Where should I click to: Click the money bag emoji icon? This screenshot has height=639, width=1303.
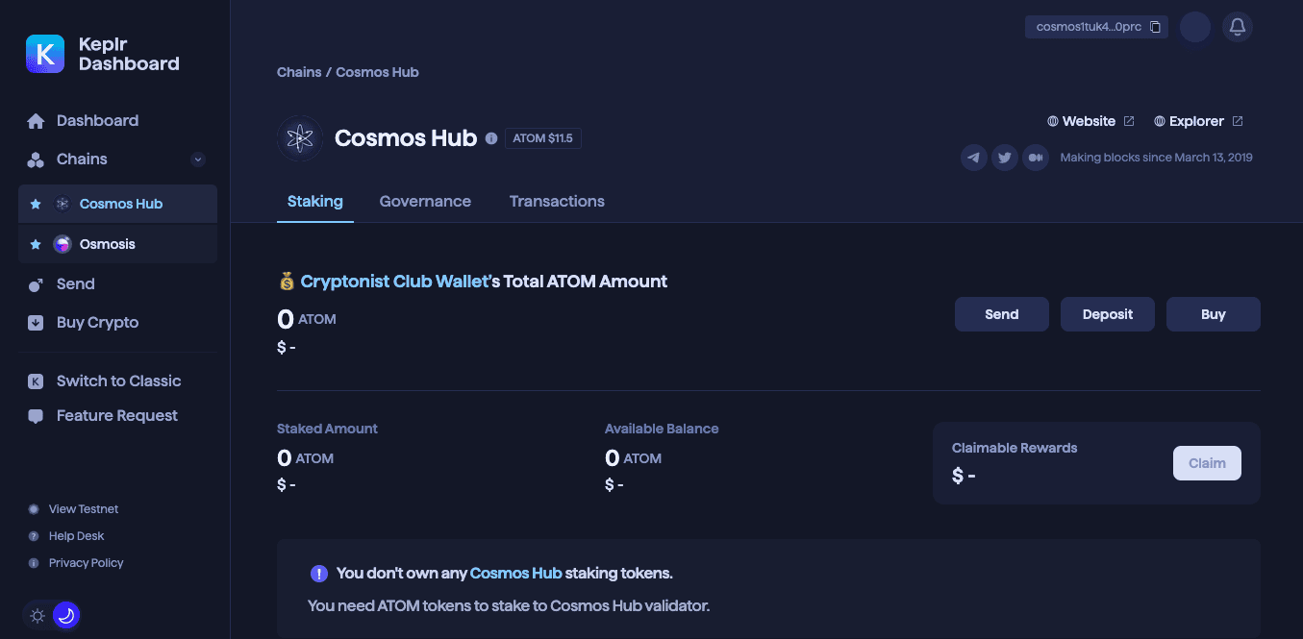pyautogui.click(x=287, y=282)
